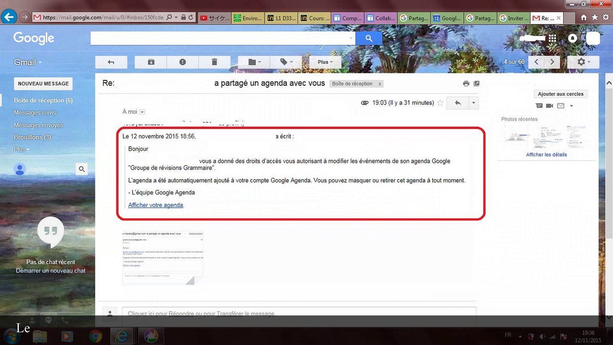Click the refresh icon in address bar
The height and width of the screenshot is (345, 613).
coord(191,18)
